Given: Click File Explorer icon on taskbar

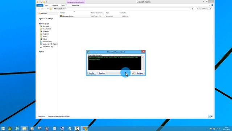Looking at the screenshot, I should (x=24, y=128).
